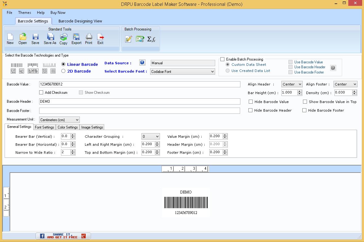
Task: Enable the Add Checksum checkbox
Action: tap(41, 92)
